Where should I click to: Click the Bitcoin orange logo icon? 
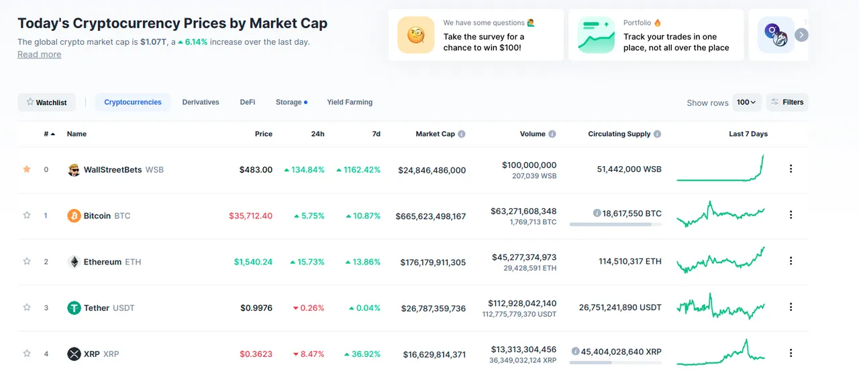coord(74,216)
